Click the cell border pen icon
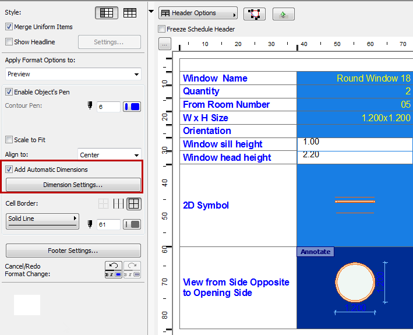Screen dimensions: 413x335 (90, 224)
